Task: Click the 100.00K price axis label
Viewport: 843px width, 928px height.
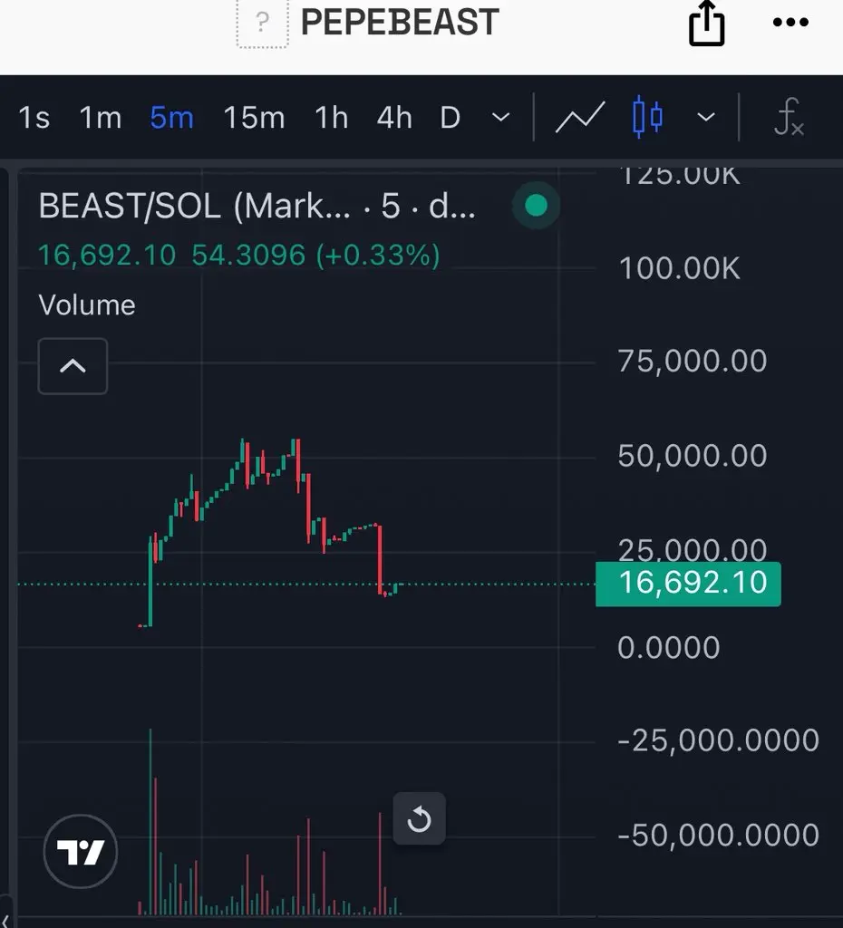Action: coord(679,268)
